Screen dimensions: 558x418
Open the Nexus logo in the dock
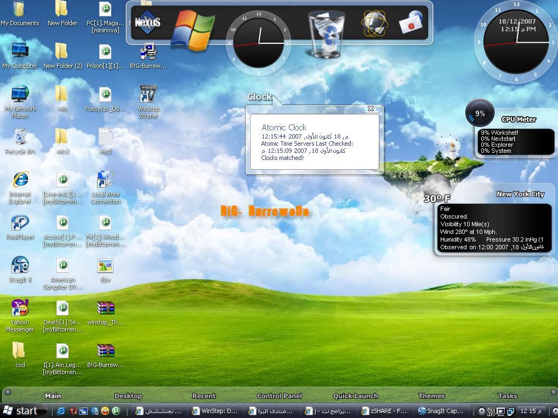(147, 22)
